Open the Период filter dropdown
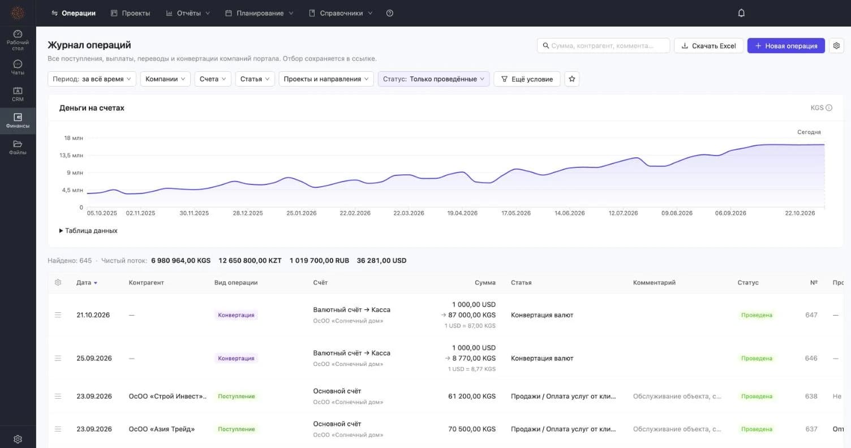Screen dimensions: 851x448 coord(92,79)
